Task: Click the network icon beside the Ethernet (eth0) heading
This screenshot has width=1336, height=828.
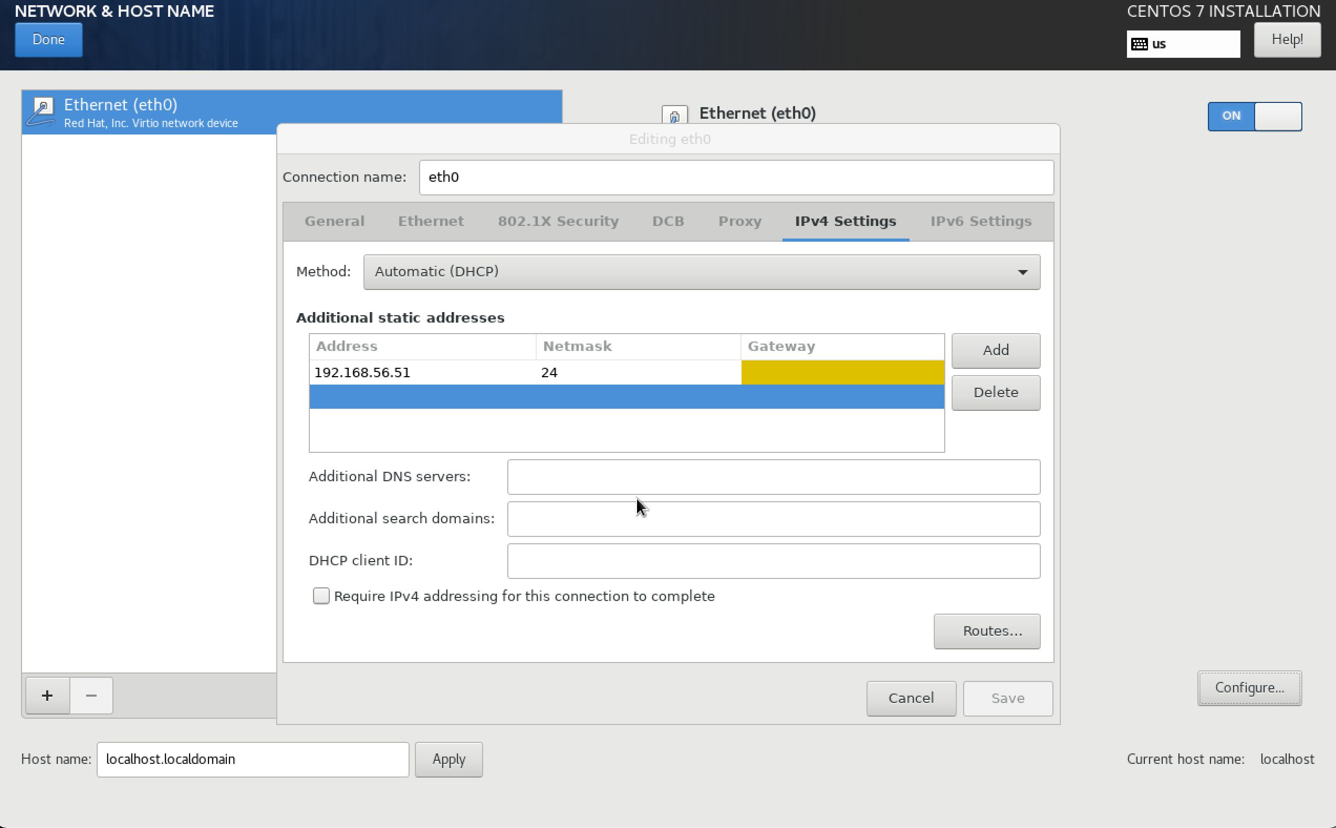Action: pos(674,115)
